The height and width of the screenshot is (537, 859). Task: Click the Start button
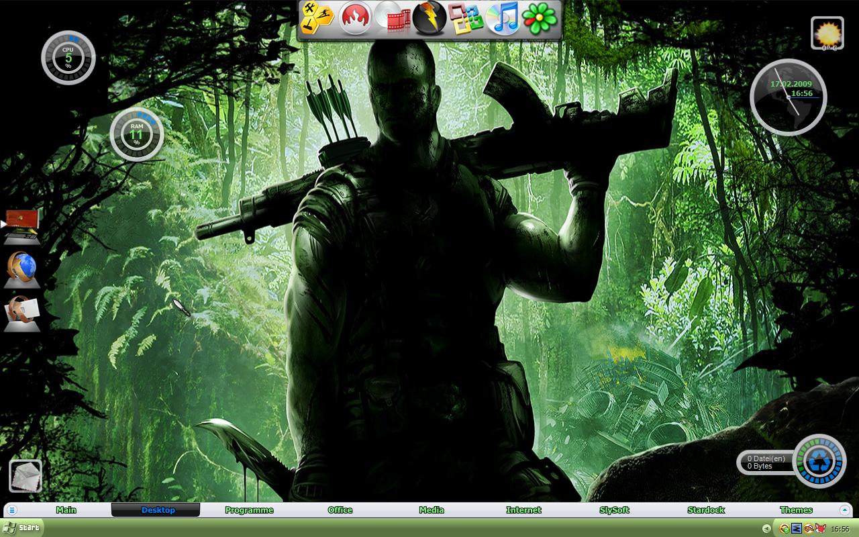point(21,528)
